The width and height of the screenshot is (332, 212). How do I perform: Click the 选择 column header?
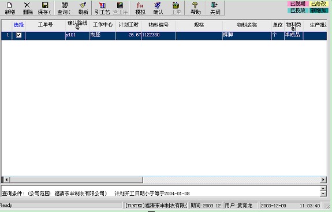18,25
